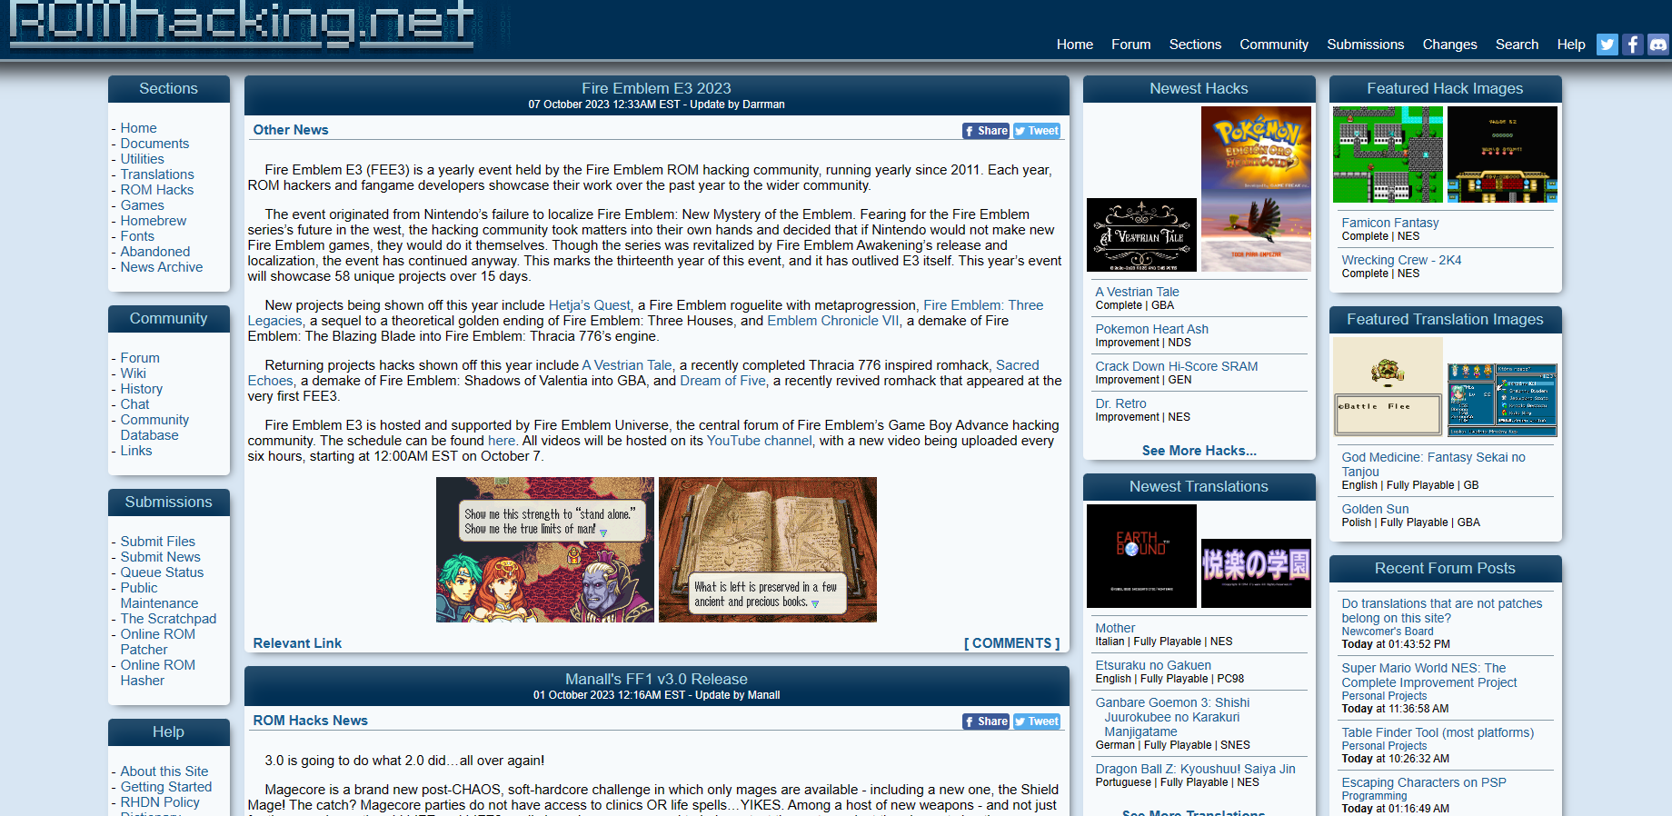Open Utilities in the Sections sidebar
This screenshot has height=816, width=1672.
point(143,159)
